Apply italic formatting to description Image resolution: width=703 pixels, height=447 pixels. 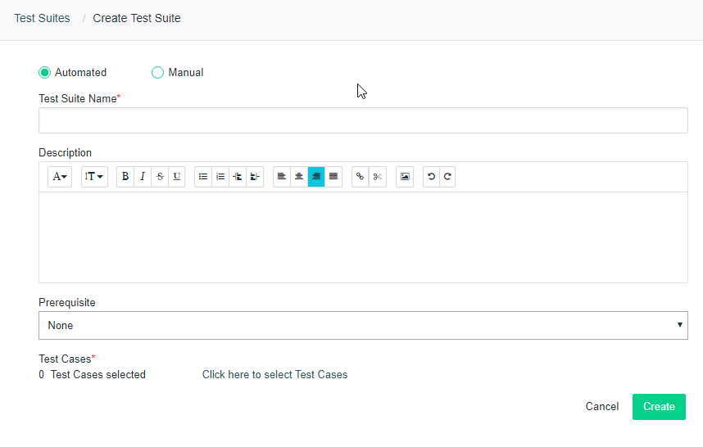click(x=143, y=177)
